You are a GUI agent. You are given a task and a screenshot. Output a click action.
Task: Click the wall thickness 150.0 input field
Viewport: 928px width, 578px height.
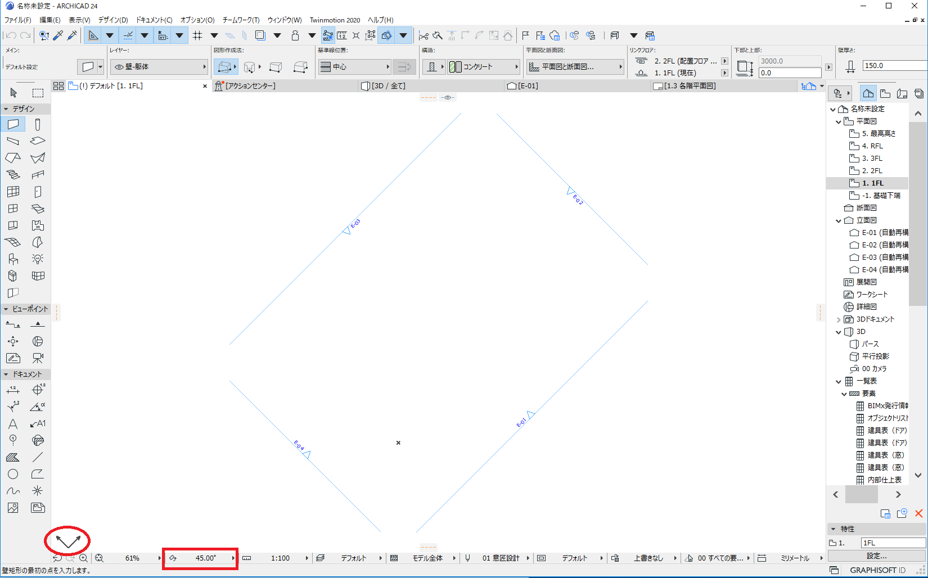coord(894,66)
